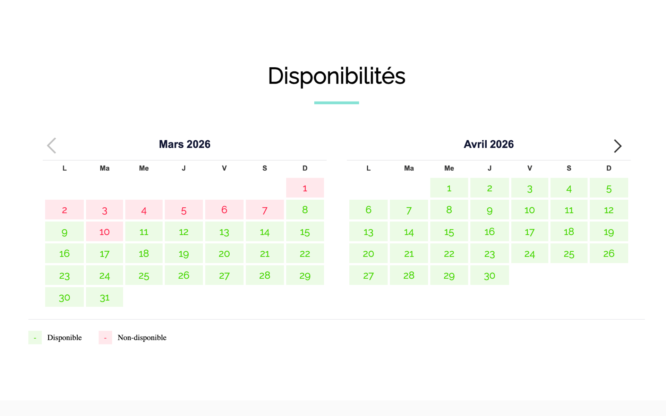Select 23 Mars 2026
The height and width of the screenshot is (416, 666).
[x=65, y=275]
